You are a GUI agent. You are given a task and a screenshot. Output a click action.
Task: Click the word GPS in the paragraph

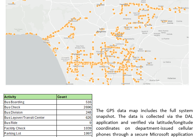(107, 110)
